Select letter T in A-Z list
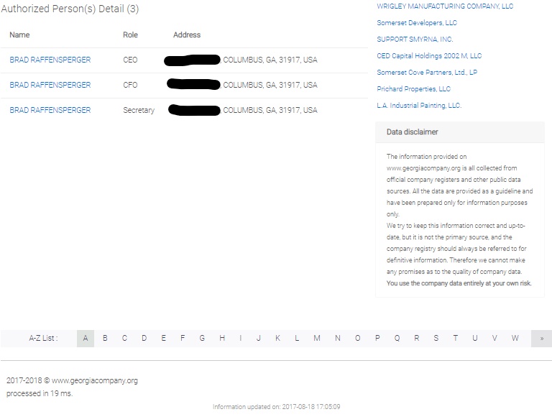This screenshot has width=552, height=417. click(455, 339)
